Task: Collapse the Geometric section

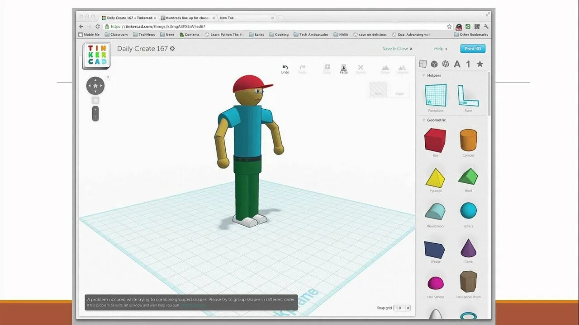Action: pyautogui.click(x=424, y=120)
